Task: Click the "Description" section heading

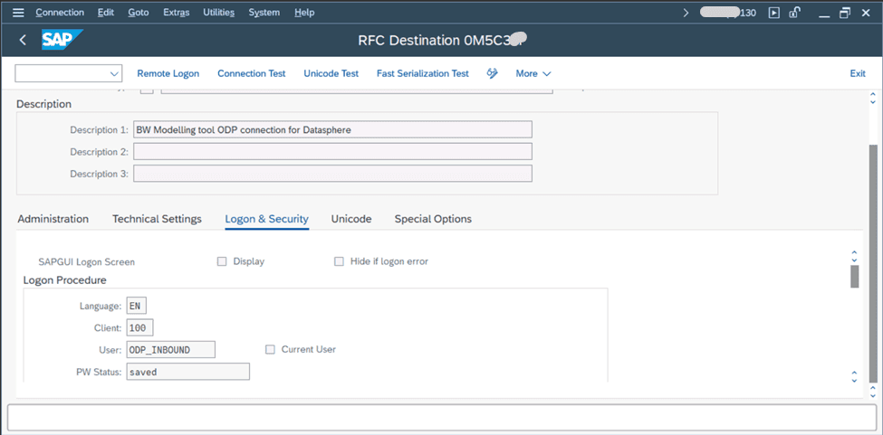Action: pos(44,104)
